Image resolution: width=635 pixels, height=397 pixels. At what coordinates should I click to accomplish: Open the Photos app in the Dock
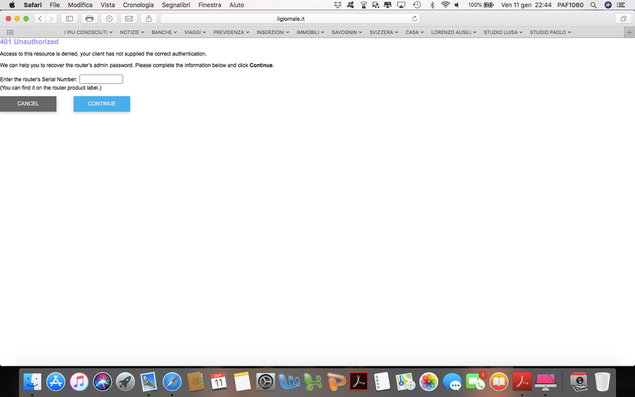point(429,382)
